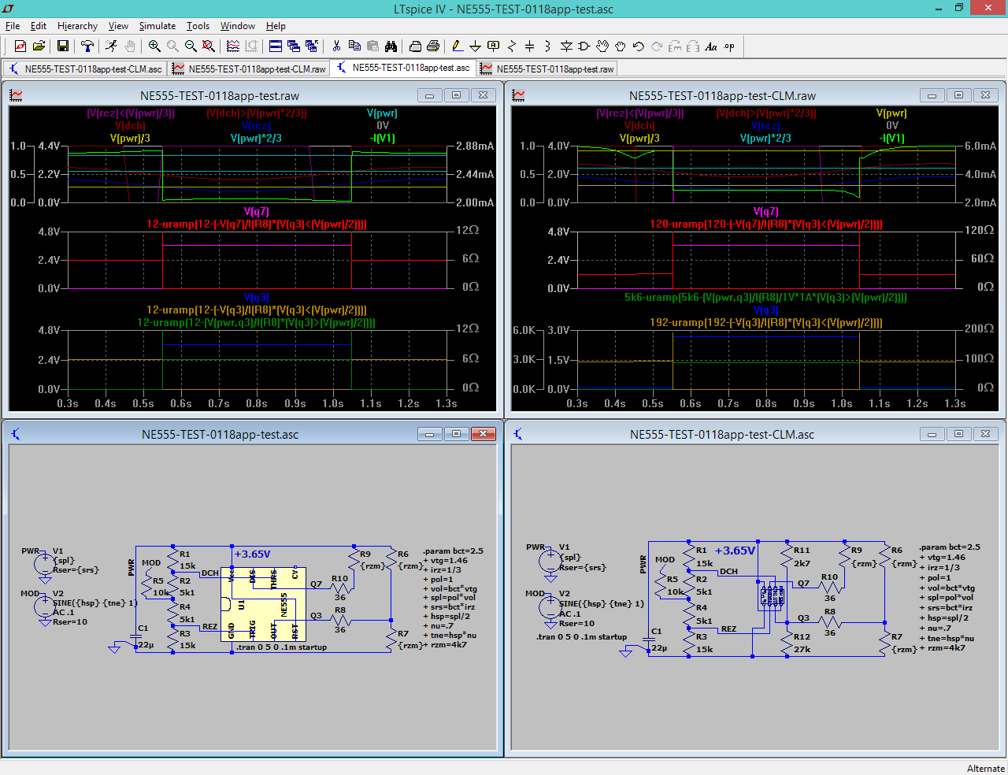Switch to NE555-TEST-0118app-test.raw tab
The image size is (1008, 775).
547,69
